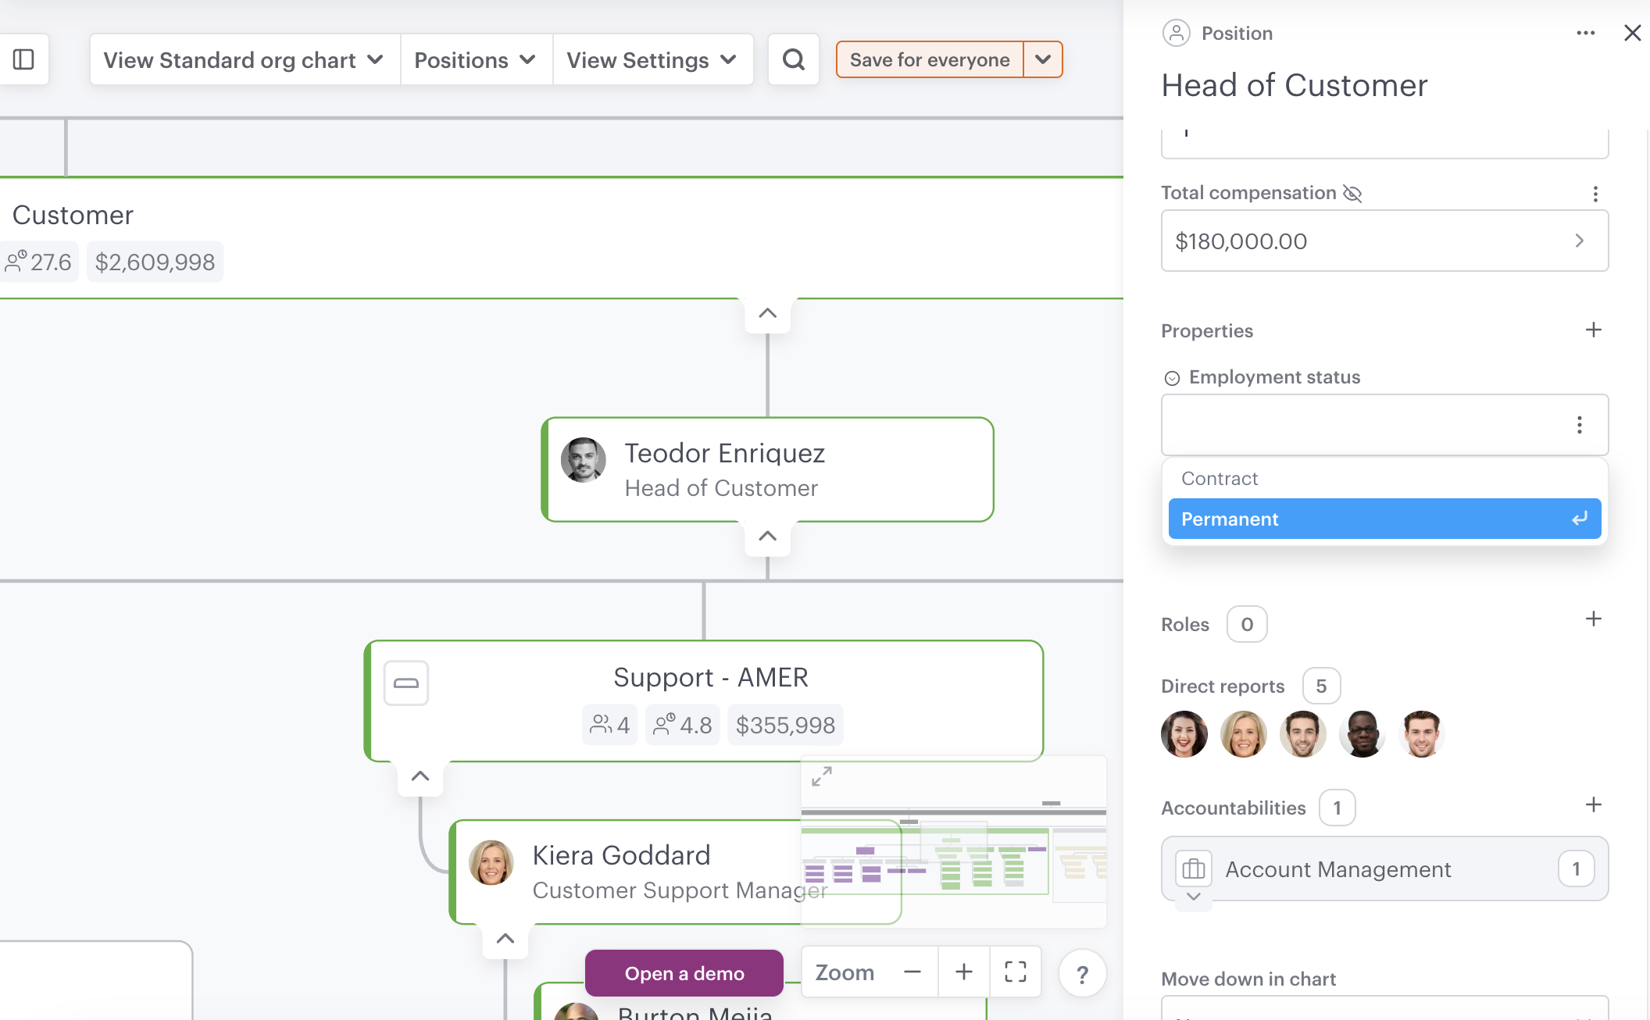
Task: Click the Head of Customer panel title
Action: (1295, 85)
